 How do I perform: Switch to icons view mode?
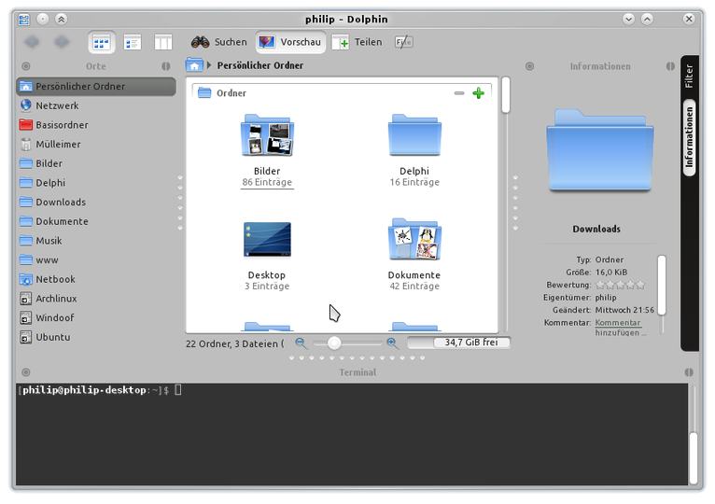click(x=101, y=42)
